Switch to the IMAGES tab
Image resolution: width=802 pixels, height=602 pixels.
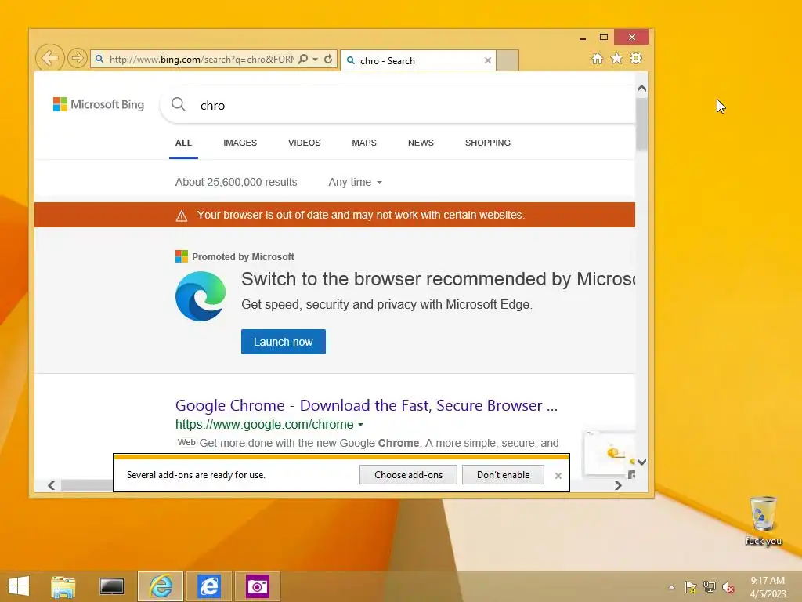tap(240, 143)
